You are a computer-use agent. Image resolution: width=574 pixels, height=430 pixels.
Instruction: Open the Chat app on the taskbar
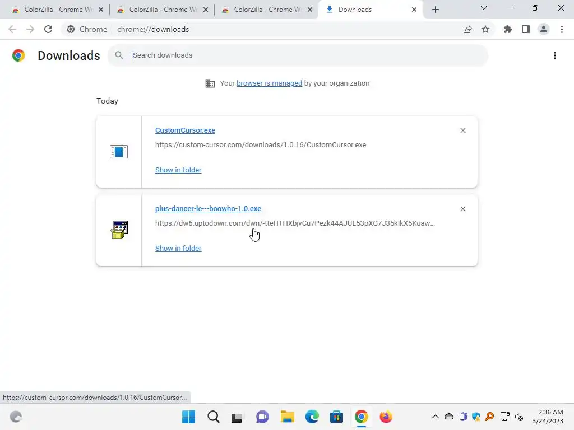(262, 417)
